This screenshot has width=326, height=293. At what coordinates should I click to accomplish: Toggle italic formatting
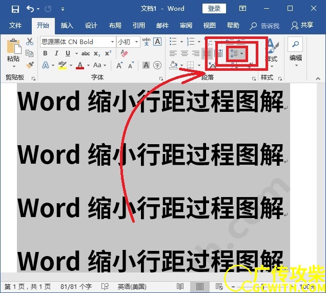pyautogui.click(x=56, y=53)
